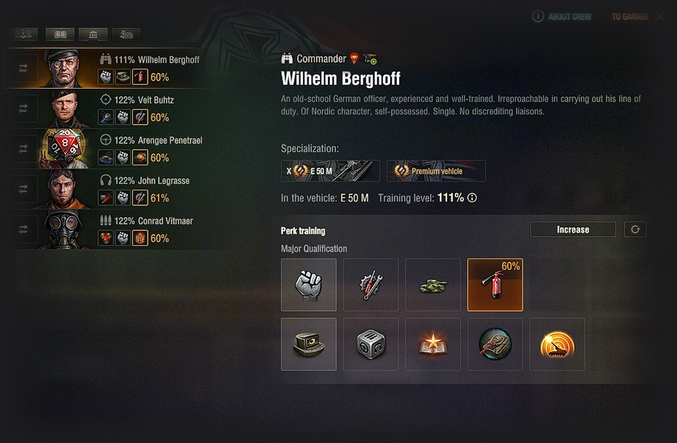Click the Eagle Eye round perk icon
This screenshot has height=443, width=677.
click(x=494, y=344)
